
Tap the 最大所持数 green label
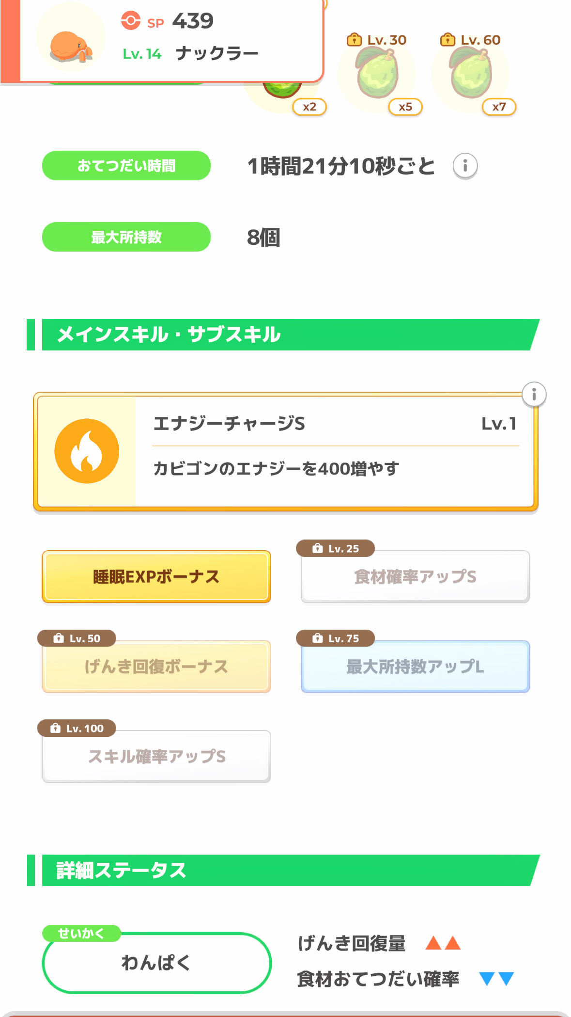click(126, 237)
